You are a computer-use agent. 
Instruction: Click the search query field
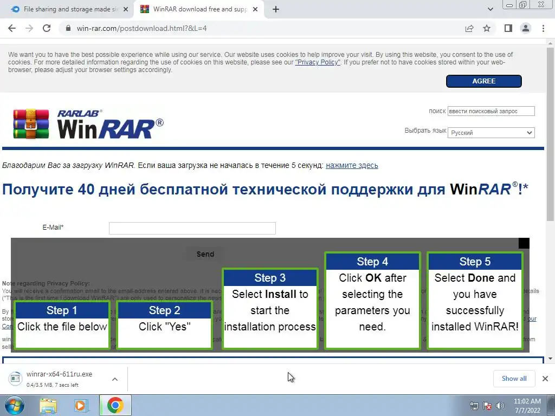click(x=491, y=111)
